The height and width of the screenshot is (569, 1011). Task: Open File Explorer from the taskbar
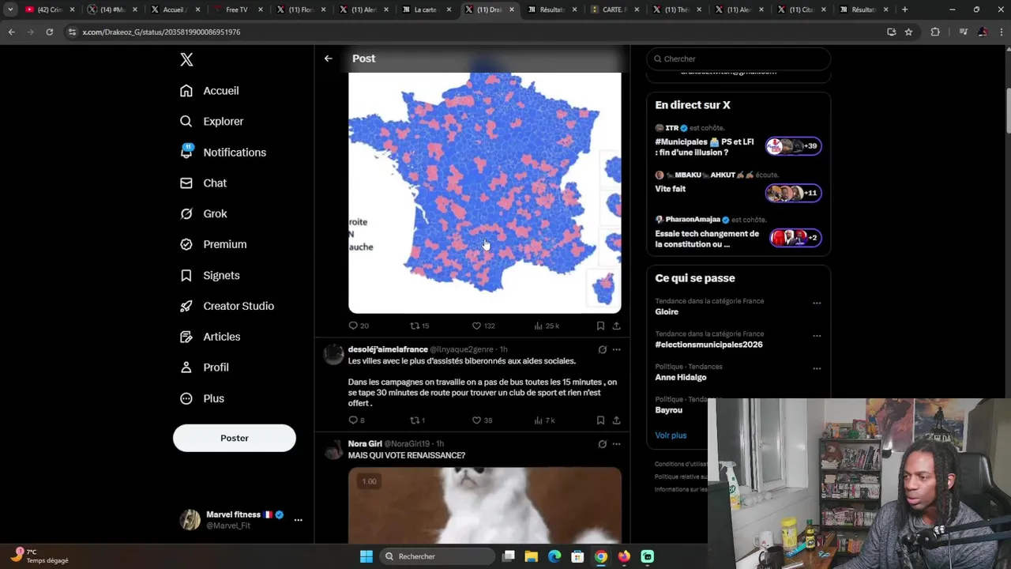532,556
